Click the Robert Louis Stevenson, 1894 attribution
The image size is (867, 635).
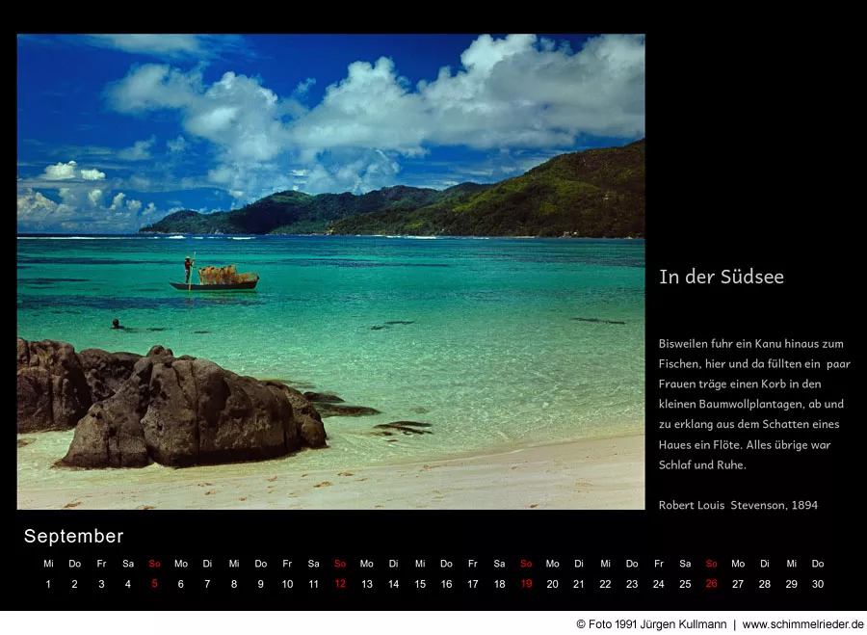click(738, 505)
